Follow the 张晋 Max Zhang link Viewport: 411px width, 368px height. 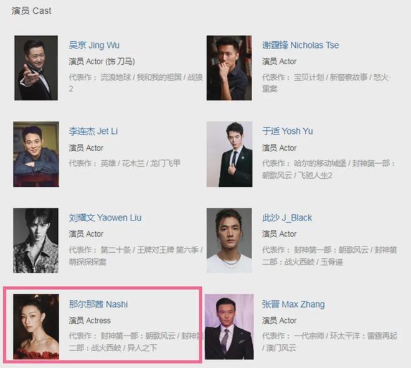[x=293, y=304]
